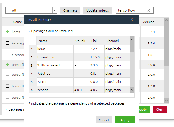This screenshot has width=174, height=127.
Task: Click the green install-marked icon beside keras
Action: coord(7,32)
